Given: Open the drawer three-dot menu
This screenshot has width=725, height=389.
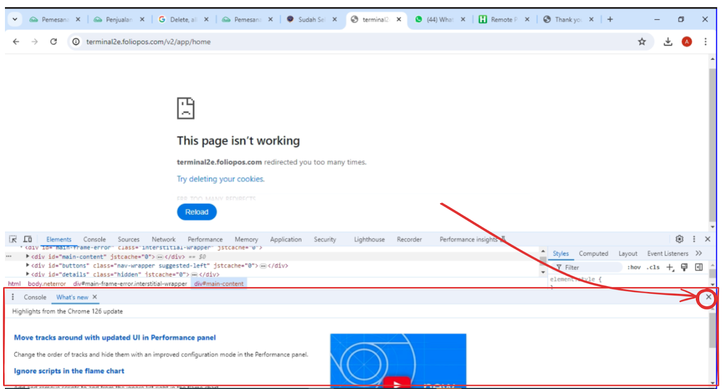Looking at the screenshot, I should 13,297.
